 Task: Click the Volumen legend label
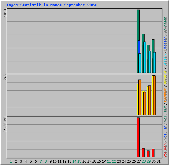coord(165,150)
